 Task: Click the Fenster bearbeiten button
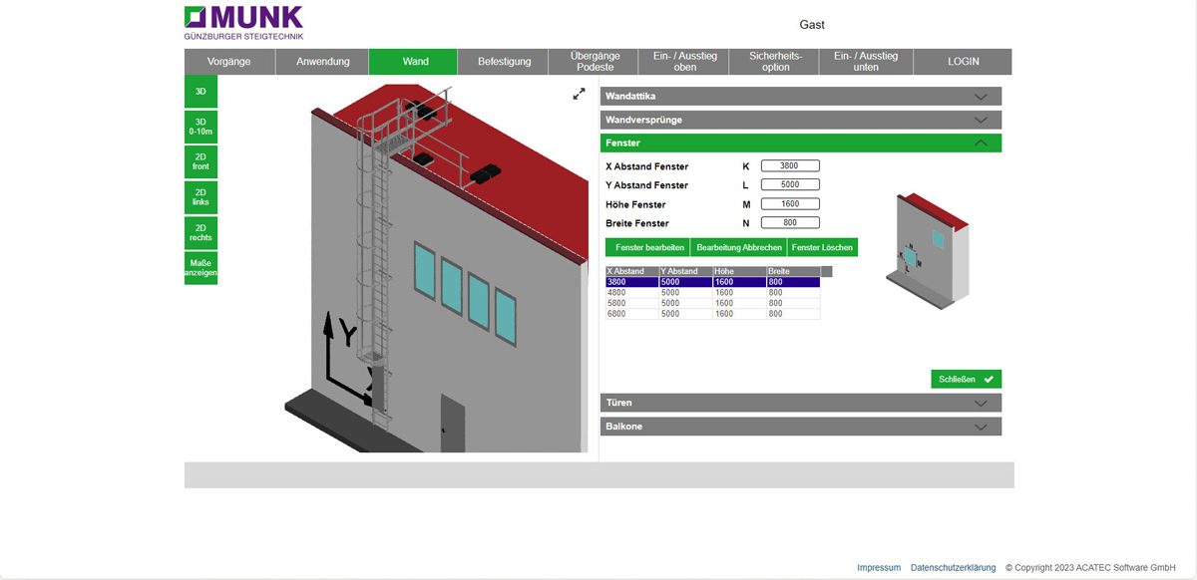(x=648, y=247)
